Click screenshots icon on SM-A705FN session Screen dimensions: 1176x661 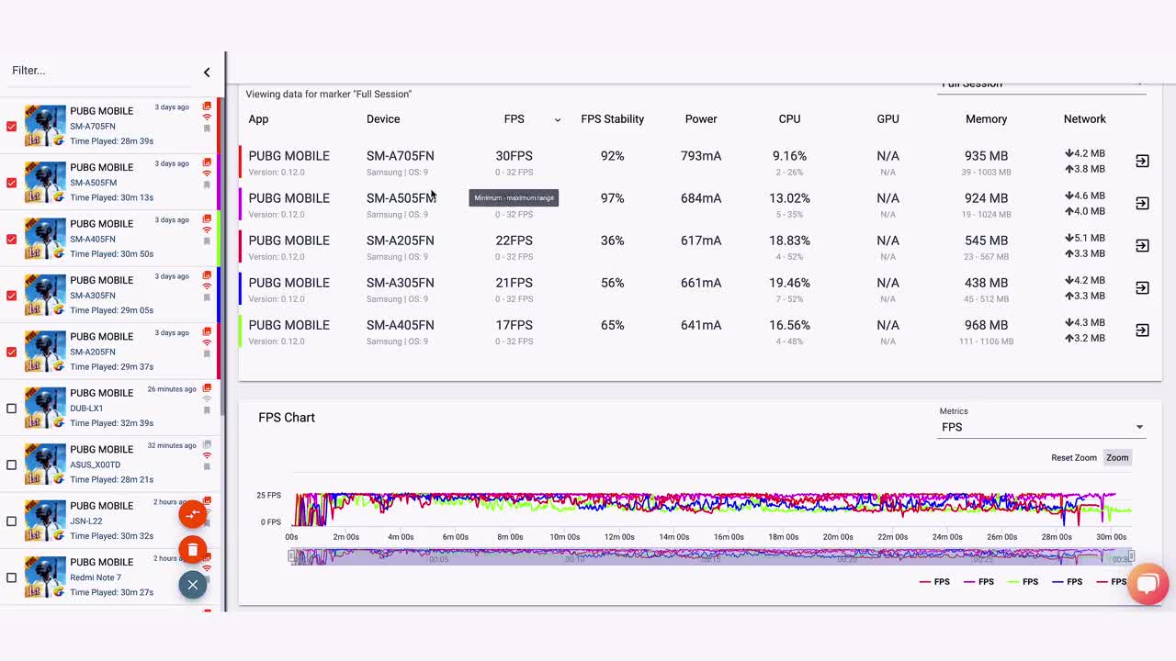tap(207, 106)
